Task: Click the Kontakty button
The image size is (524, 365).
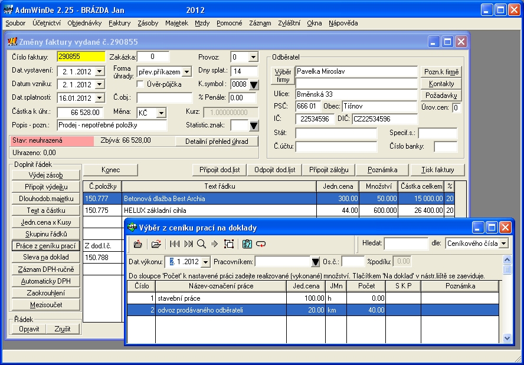Action: (441, 84)
